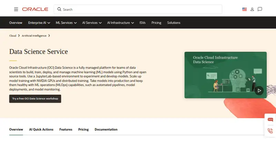
Task: Select the Overview page tab
Action: pos(16,130)
